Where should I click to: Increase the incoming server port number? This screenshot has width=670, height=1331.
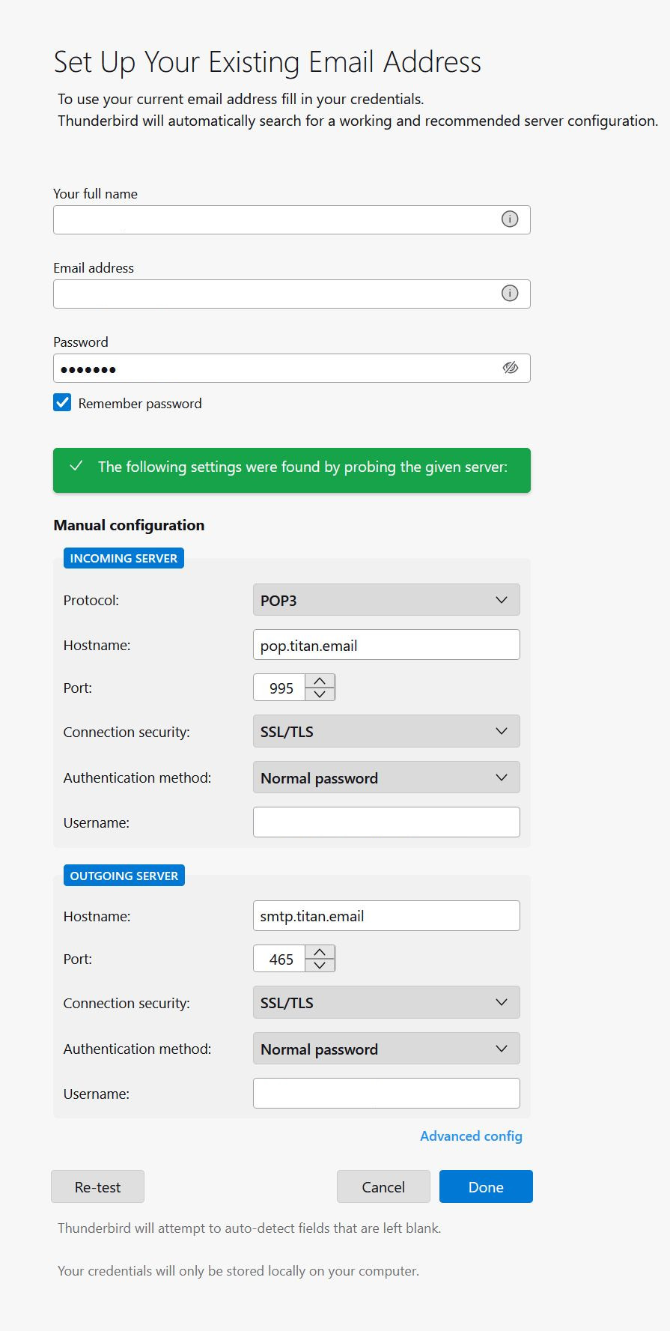tap(320, 681)
